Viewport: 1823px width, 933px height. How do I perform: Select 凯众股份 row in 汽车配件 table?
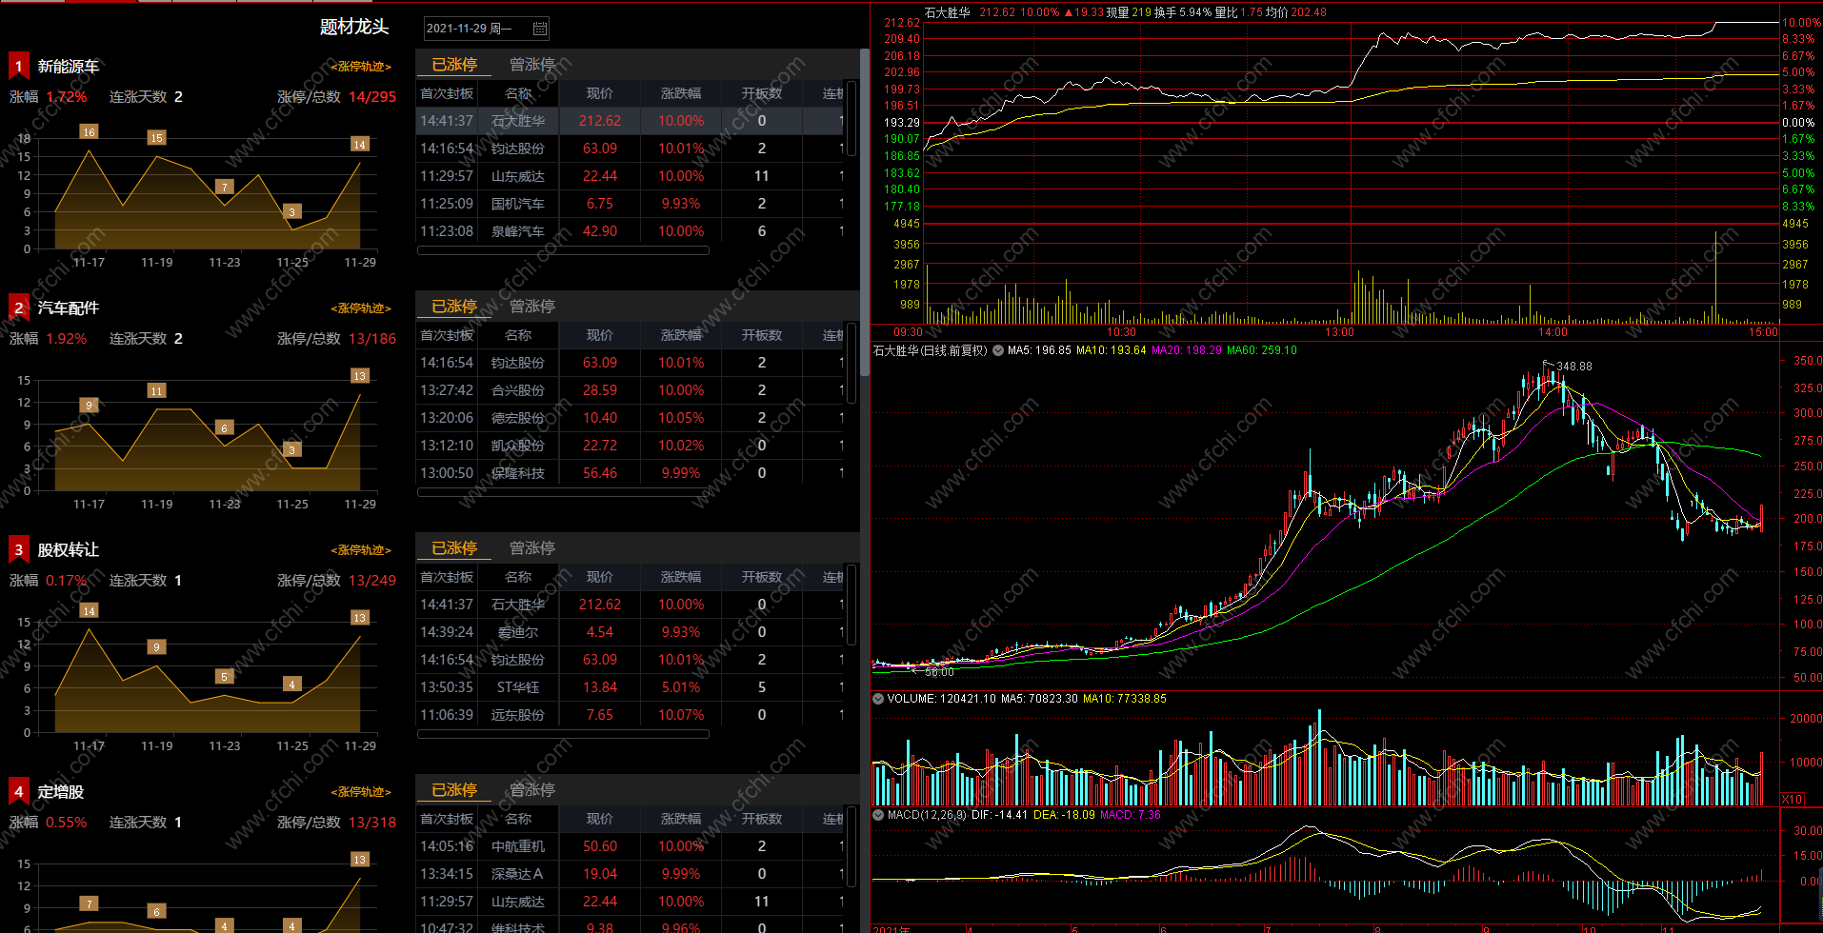pos(631,446)
